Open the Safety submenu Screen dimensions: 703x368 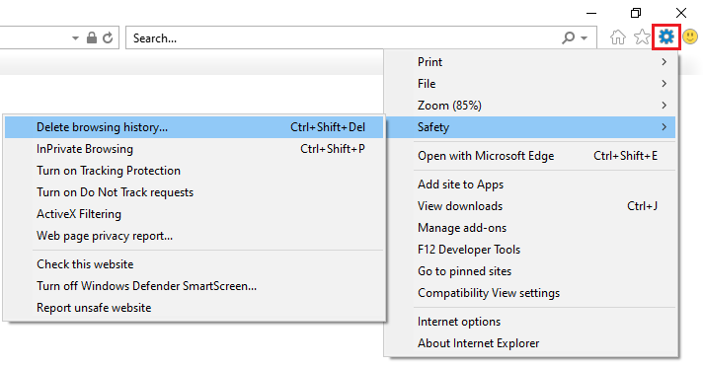pos(531,127)
